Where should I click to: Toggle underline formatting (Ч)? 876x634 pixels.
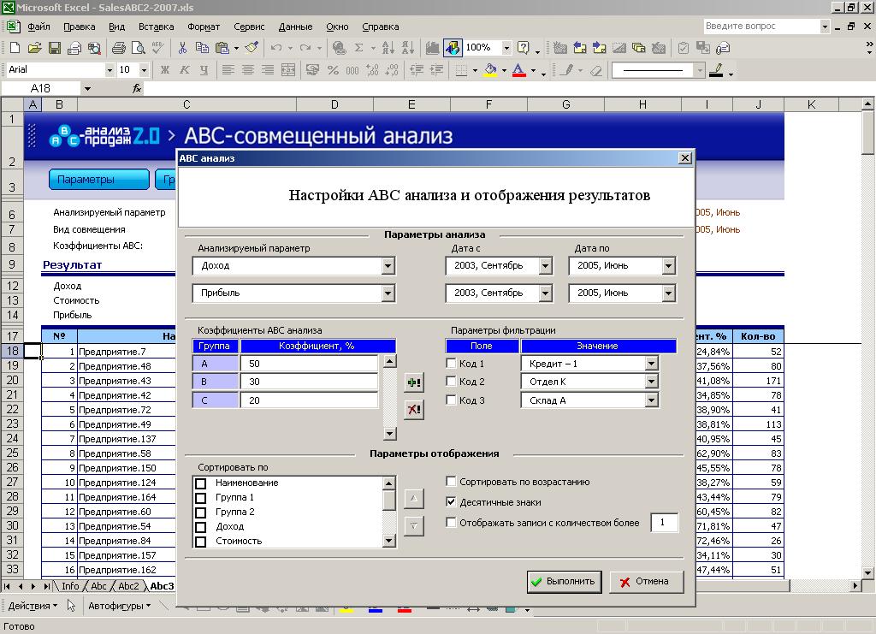[204, 70]
